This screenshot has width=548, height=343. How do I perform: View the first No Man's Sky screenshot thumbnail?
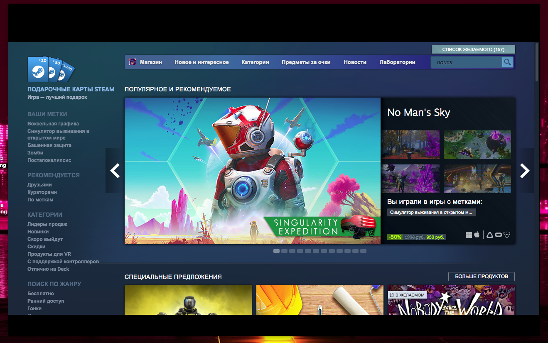(x=410, y=145)
